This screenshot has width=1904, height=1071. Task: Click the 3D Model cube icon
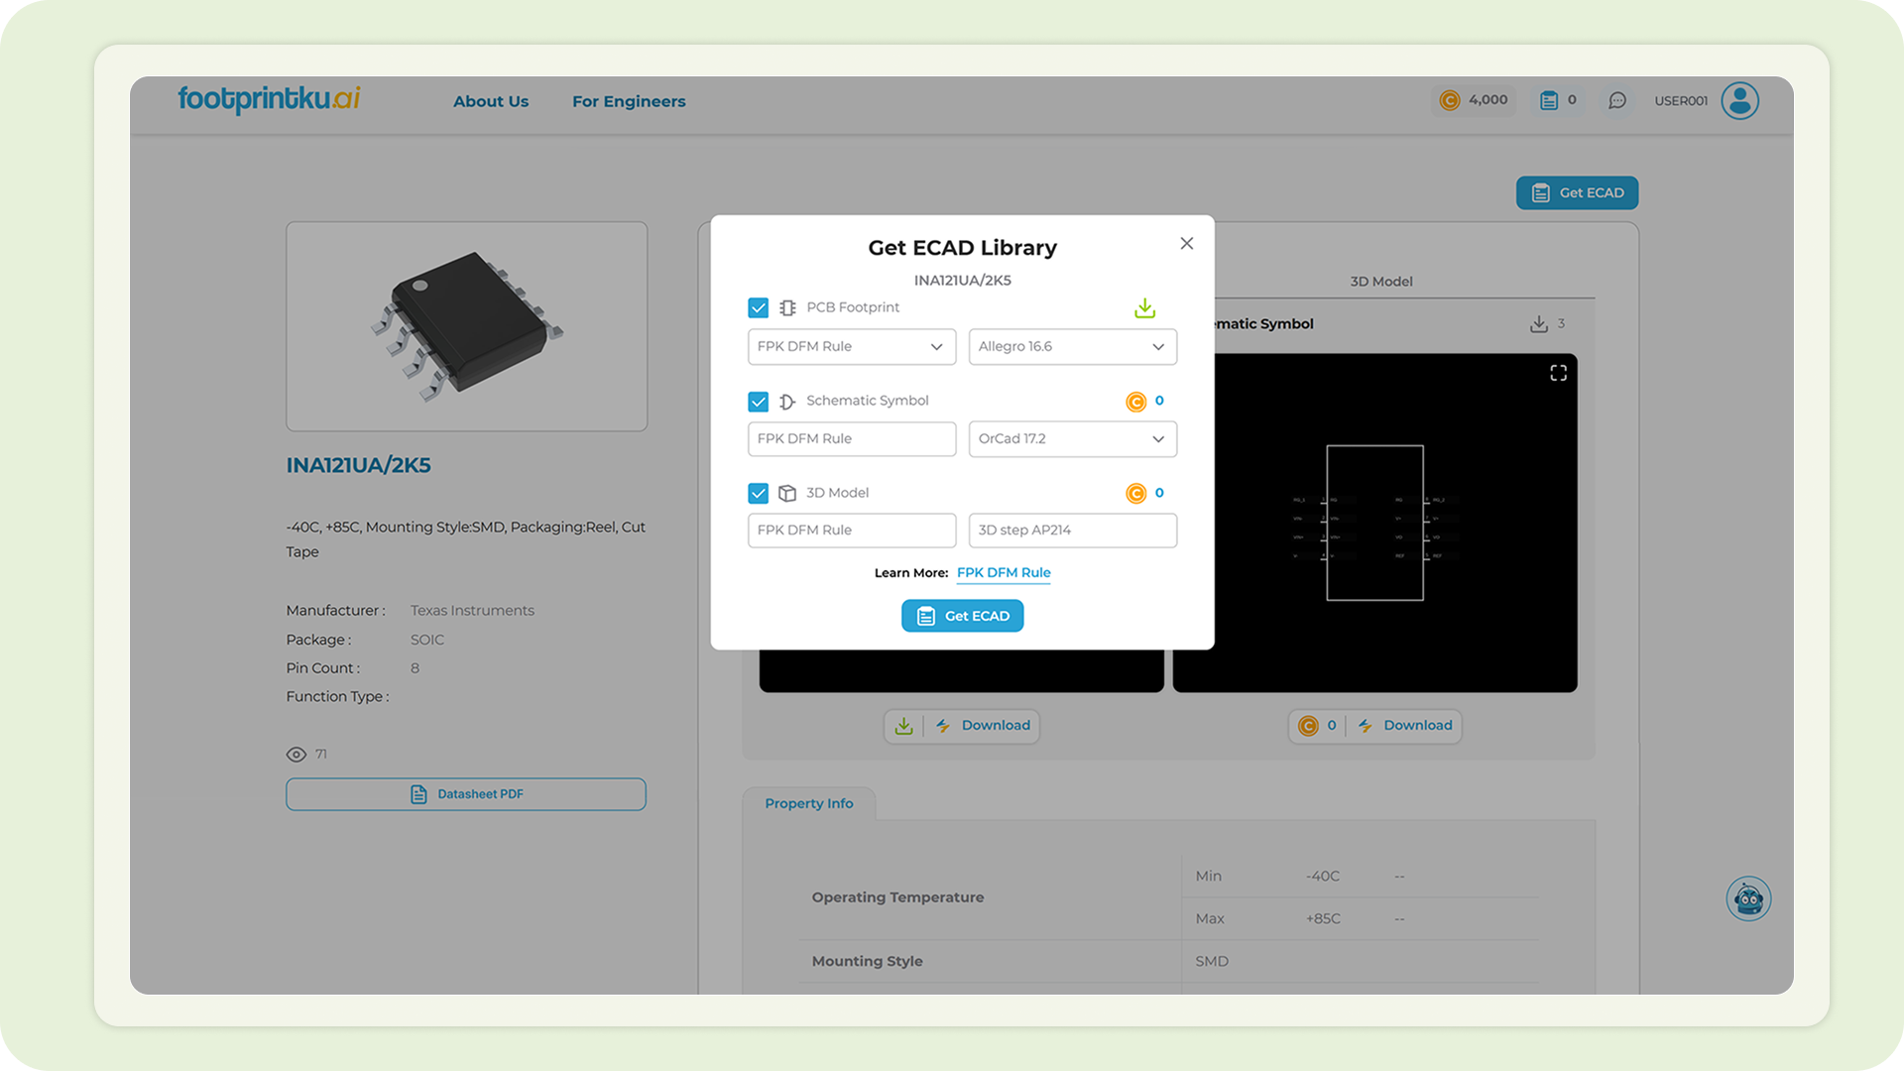(x=787, y=493)
